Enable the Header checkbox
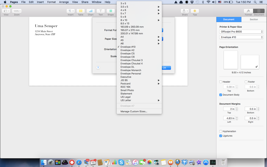Image resolution: width=267 pixels, height=167 pixels. pyautogui.click(x=221, y=82)
